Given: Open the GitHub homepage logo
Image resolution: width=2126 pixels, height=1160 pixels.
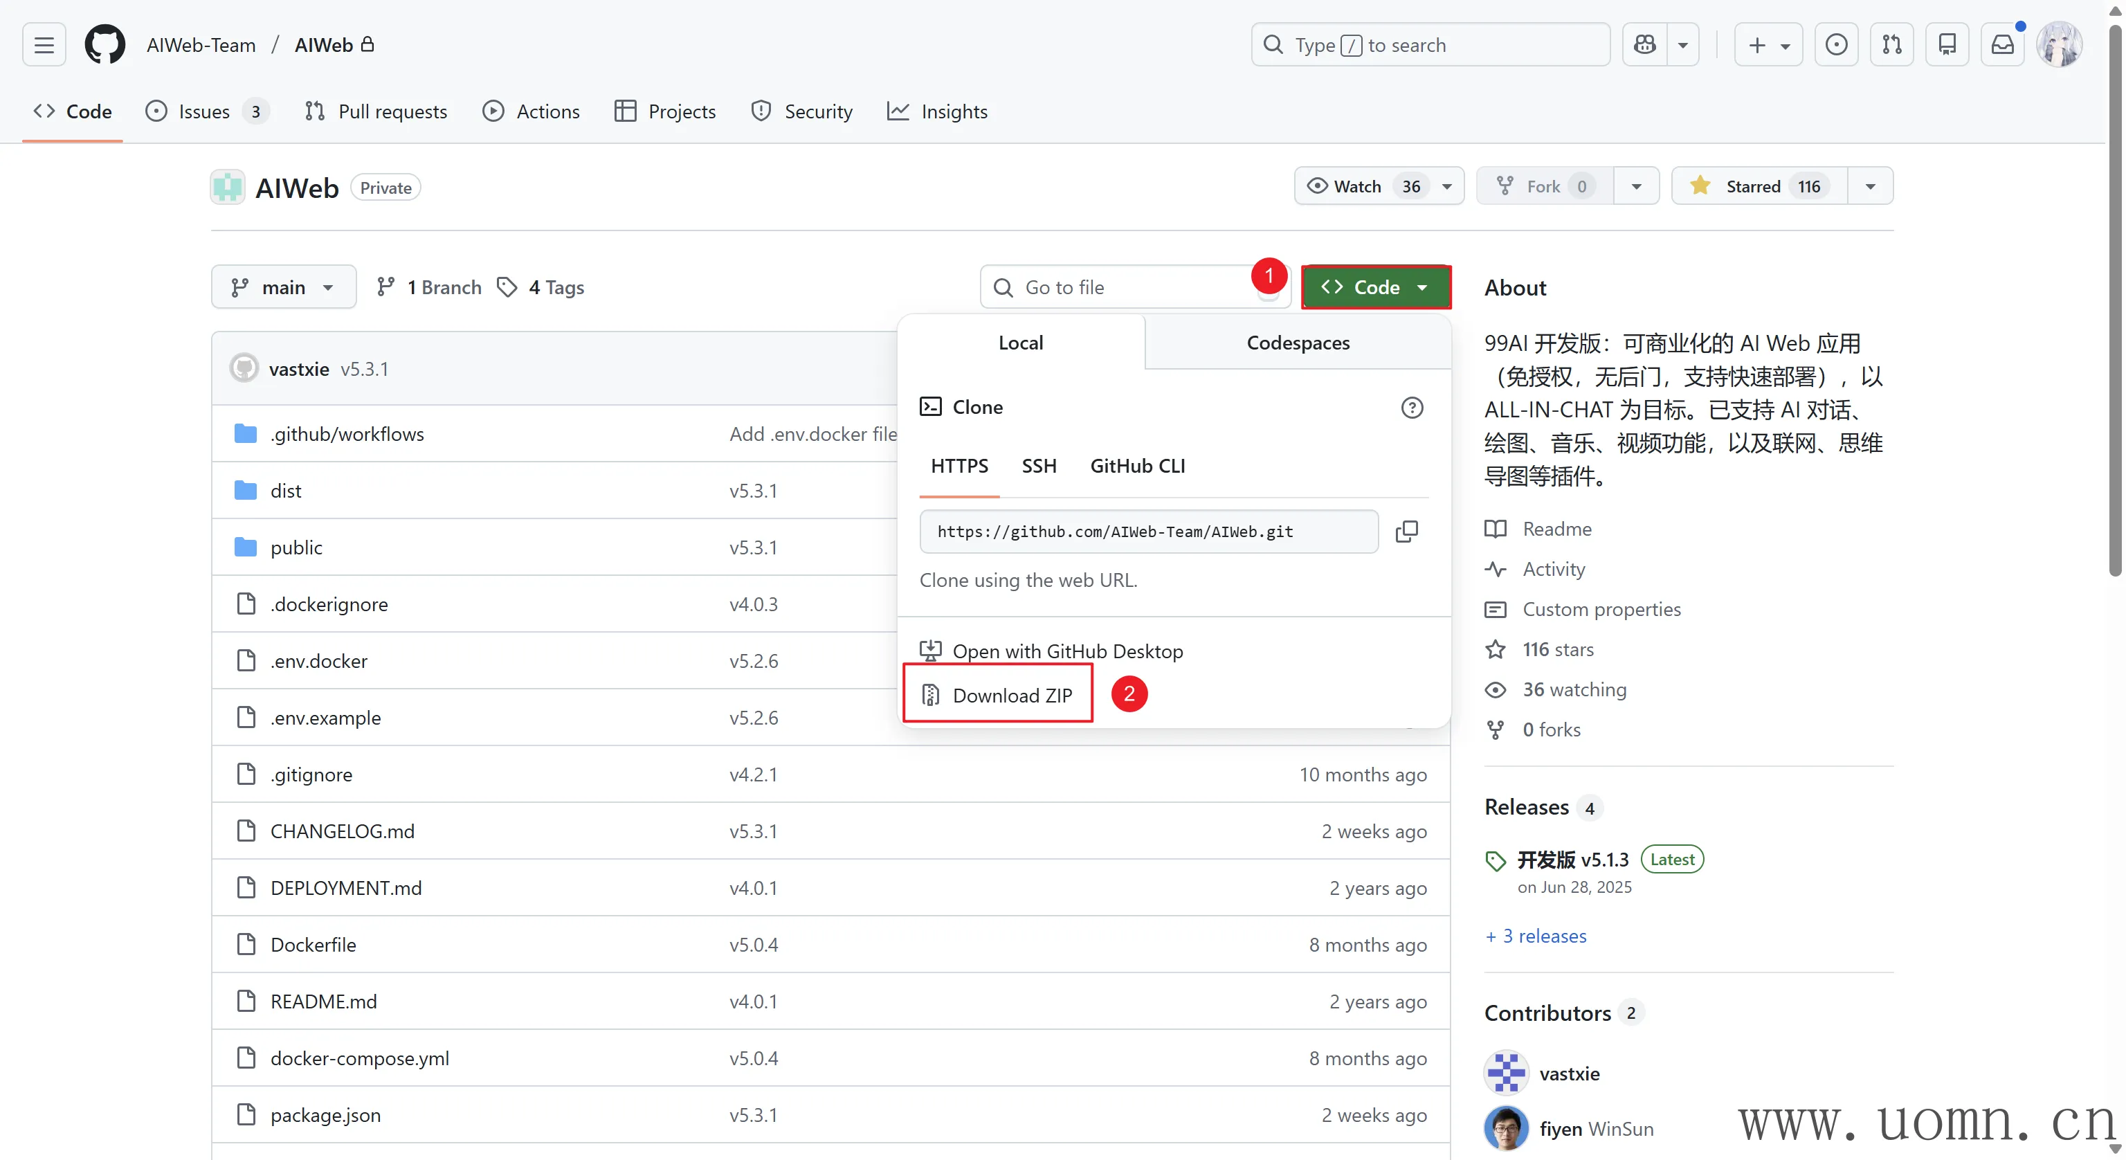Looking at the screenshot, I should click(x=105, y=44).
